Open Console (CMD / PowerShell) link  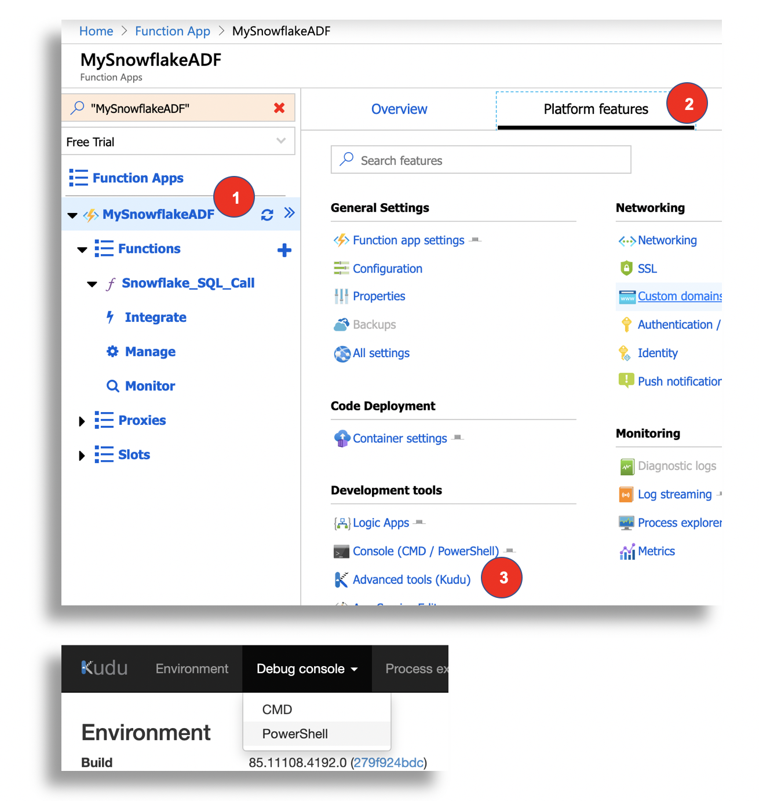point(426,551)
